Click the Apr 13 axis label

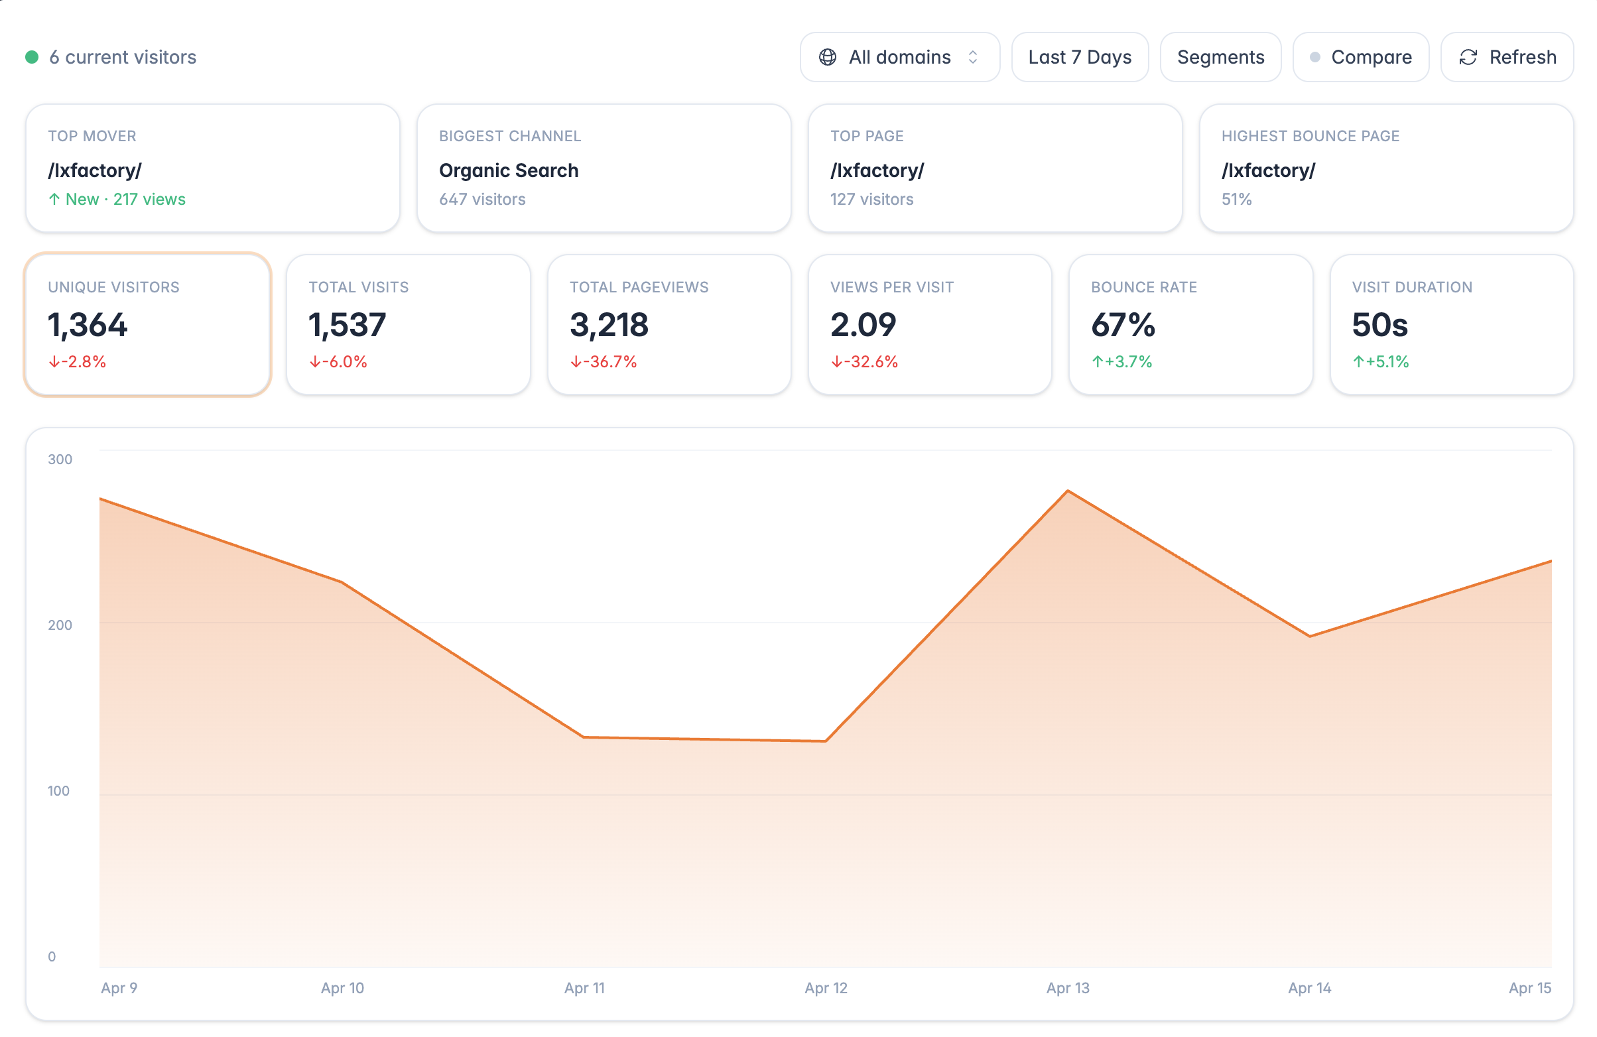click(1068, 987)
